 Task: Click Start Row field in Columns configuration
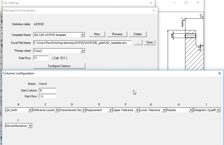47,96
